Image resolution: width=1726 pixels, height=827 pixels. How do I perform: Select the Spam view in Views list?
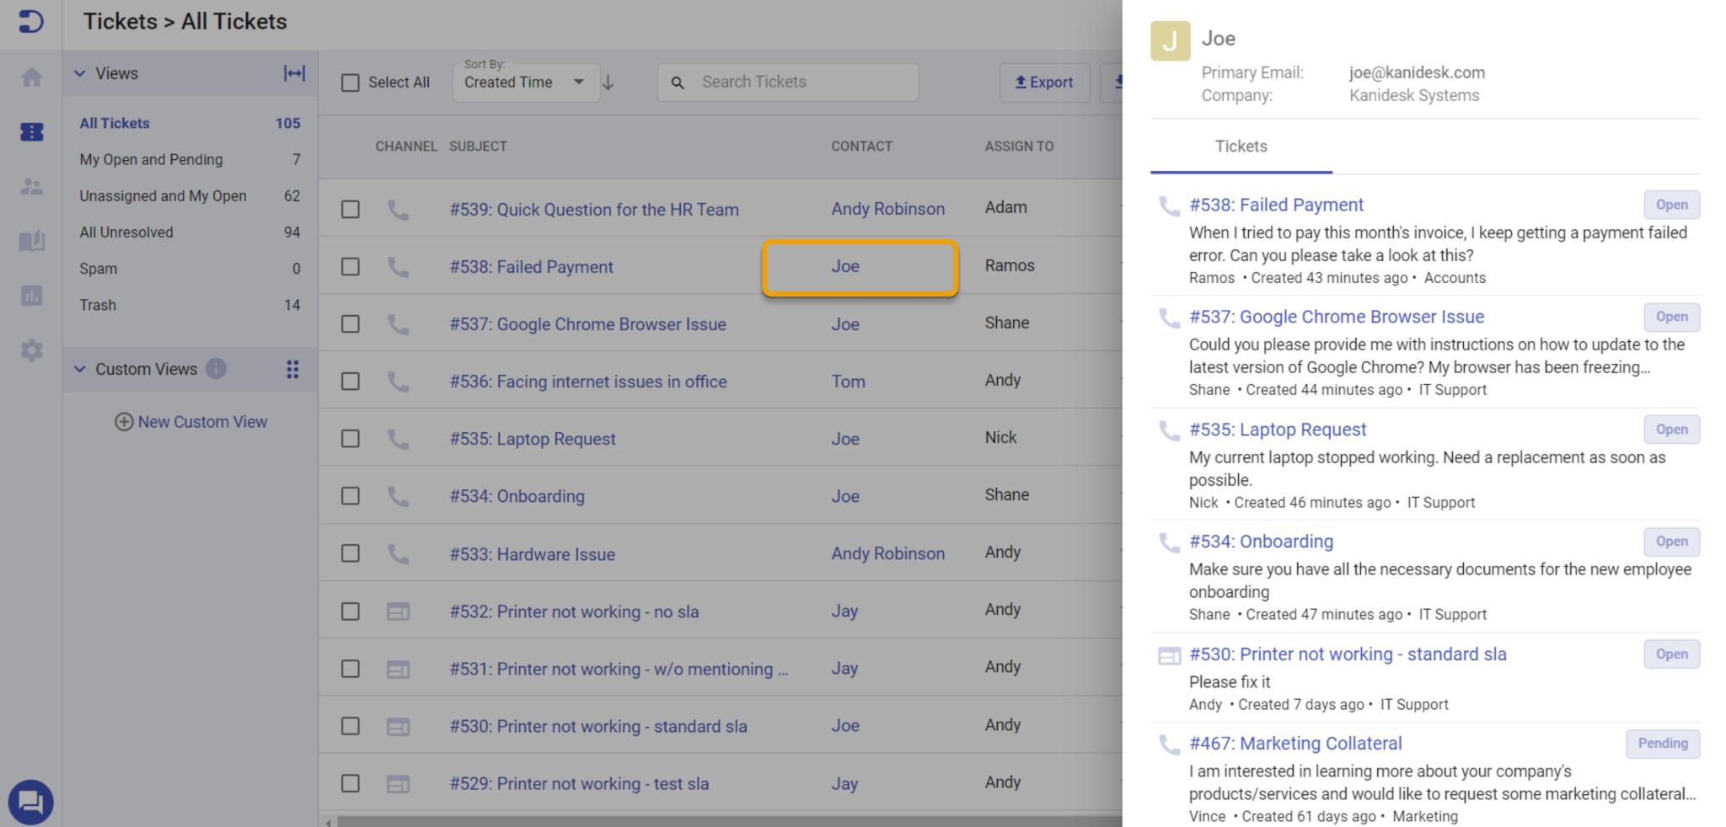tap(98, 268)
